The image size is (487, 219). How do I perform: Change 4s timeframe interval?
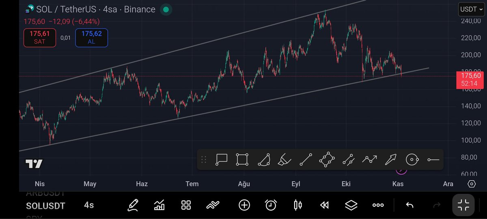pos(89,205)
